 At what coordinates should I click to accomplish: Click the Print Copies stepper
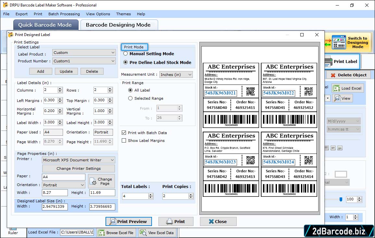191,196
